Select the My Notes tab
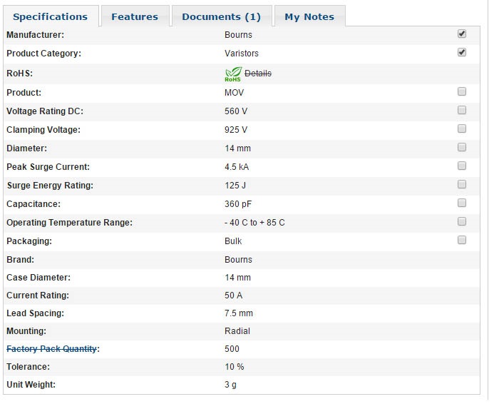499x404 pixels. [x=309, y=16]
